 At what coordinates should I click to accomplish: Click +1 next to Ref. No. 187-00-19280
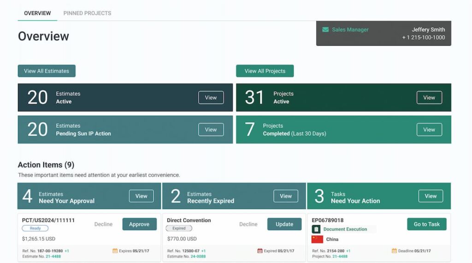pos(67,251)
